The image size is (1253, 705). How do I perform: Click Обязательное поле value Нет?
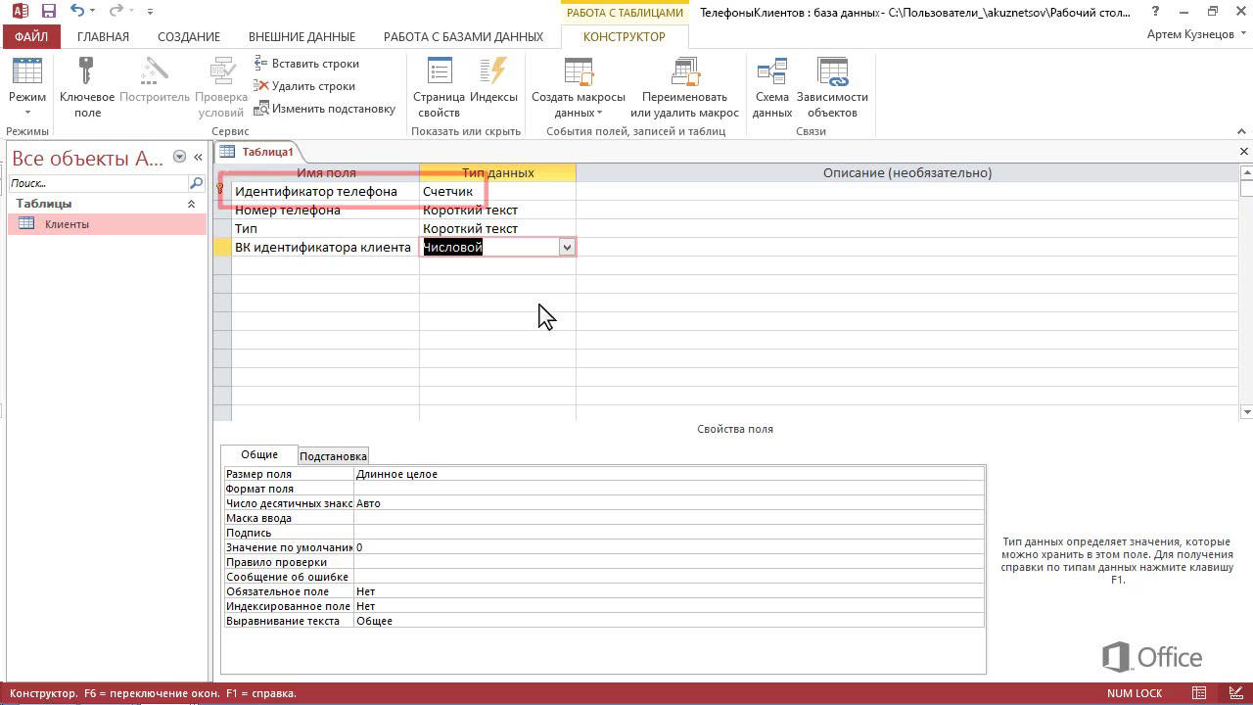point(670,591)
